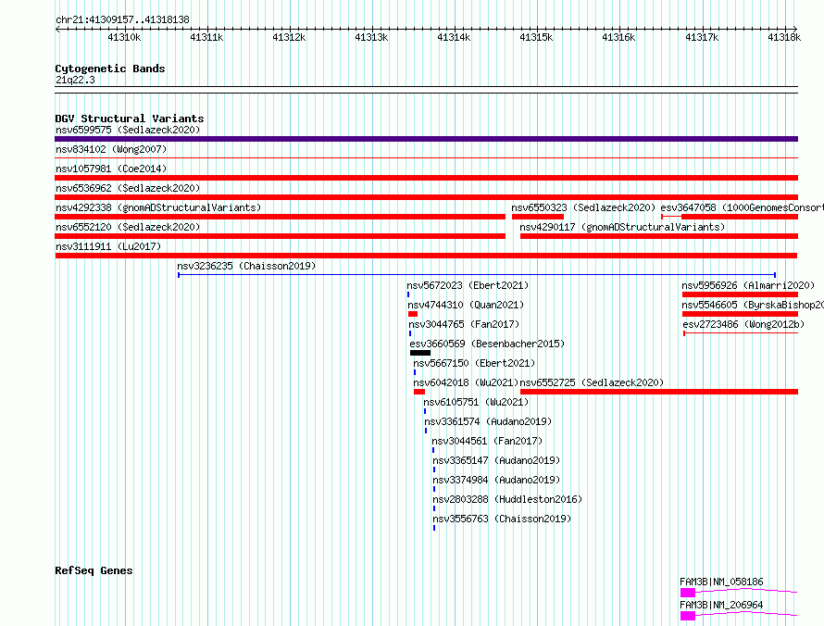Open nsv5546605 (ByrskaBishop) variant label
The image size is (824, 626).
click(x=753, y=305)
